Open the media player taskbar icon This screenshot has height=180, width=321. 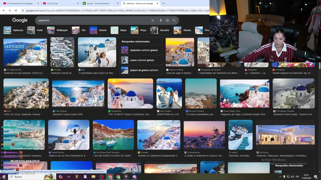point(126,177)
